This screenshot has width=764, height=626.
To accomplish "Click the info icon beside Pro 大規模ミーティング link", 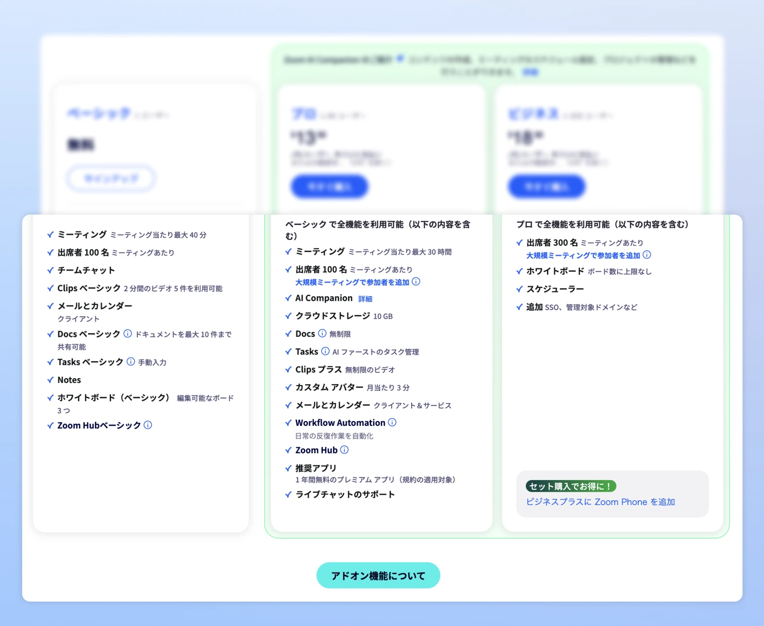I will click(x=416, y=282).
